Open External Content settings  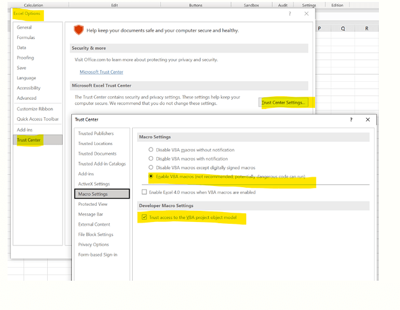click(x=94, y=224)
